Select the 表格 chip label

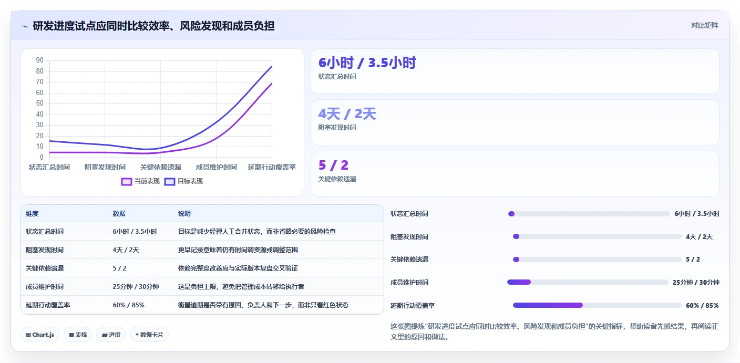tap(81, 335)
